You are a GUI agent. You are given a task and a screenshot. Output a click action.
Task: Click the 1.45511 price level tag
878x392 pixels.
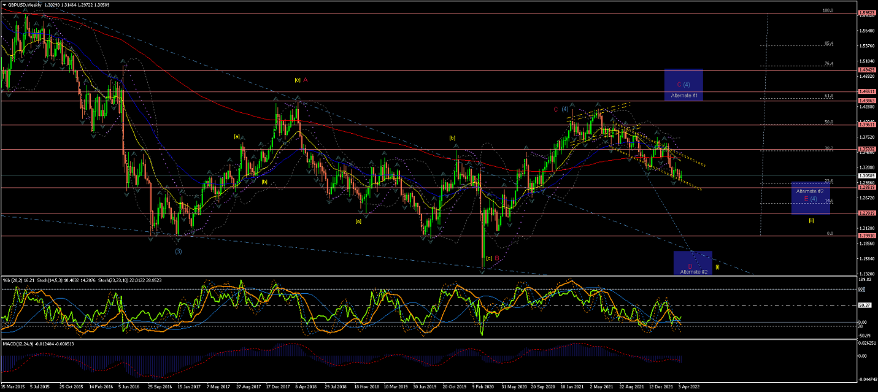pyautogui.click(x=867, y=91)
